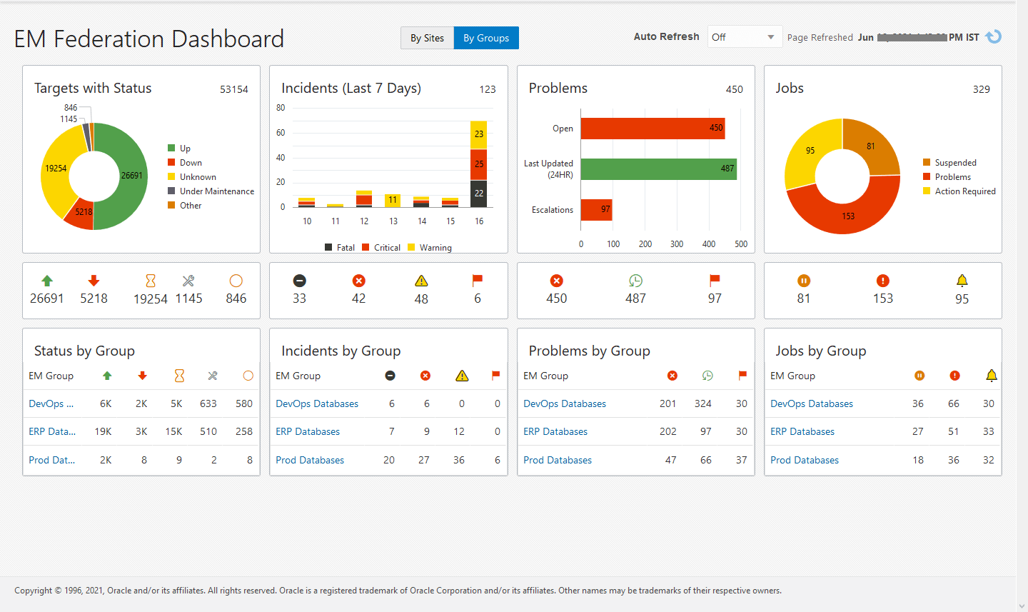This screenshot has height=612, width=1028.
Task: Click the warning triangle header in Incidents by Group
Action: pos(461,376)
